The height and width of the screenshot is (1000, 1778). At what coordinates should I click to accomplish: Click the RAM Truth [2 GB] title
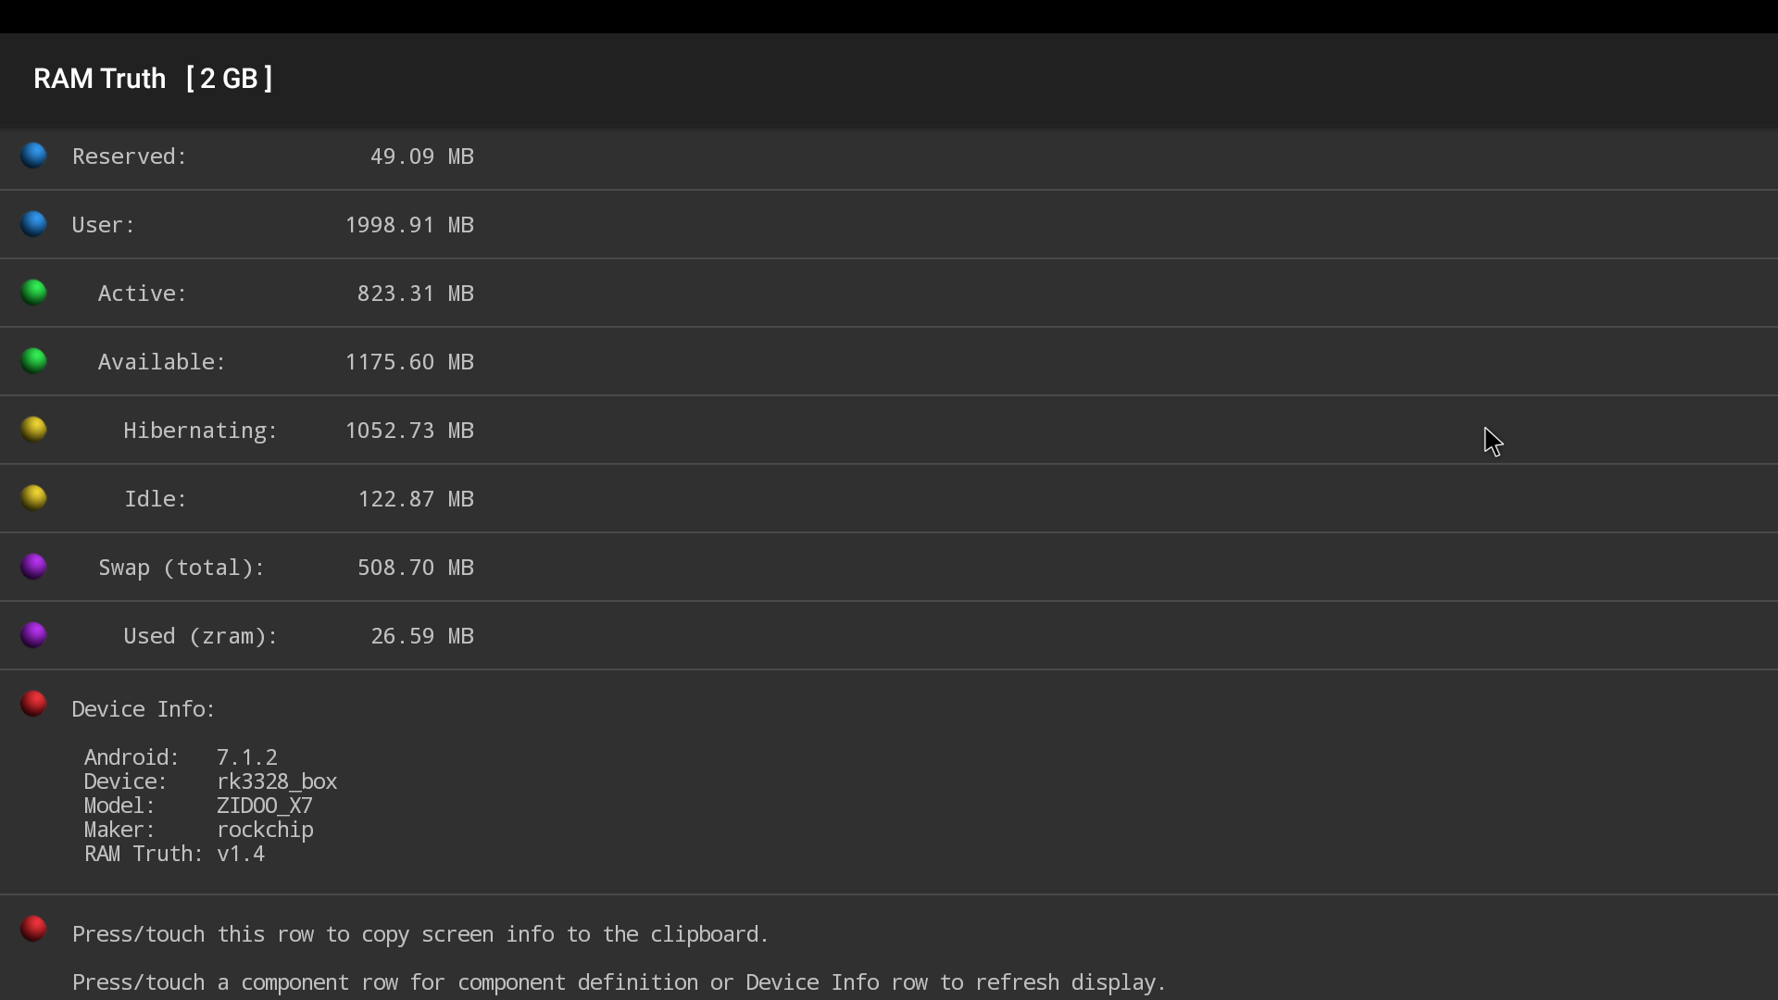(153, 79)
